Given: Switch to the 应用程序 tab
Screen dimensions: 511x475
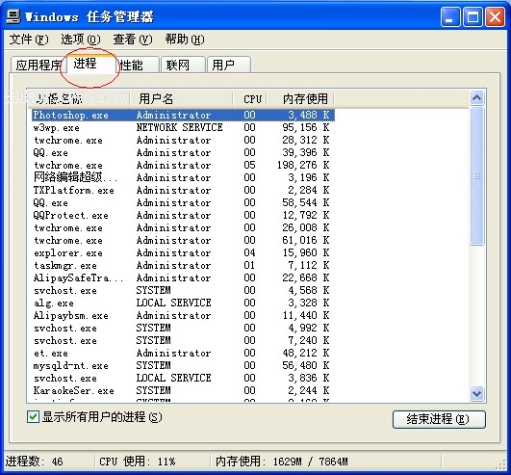Looking at the screenshot, I should (x=38, y=65).
